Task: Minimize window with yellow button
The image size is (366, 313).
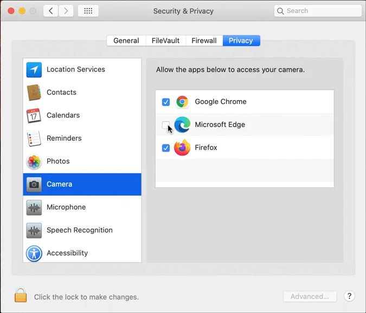Action: (22, 11)
